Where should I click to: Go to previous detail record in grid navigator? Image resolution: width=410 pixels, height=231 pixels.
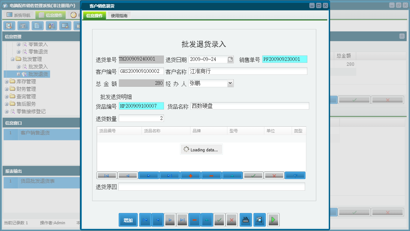coord(128,176)
